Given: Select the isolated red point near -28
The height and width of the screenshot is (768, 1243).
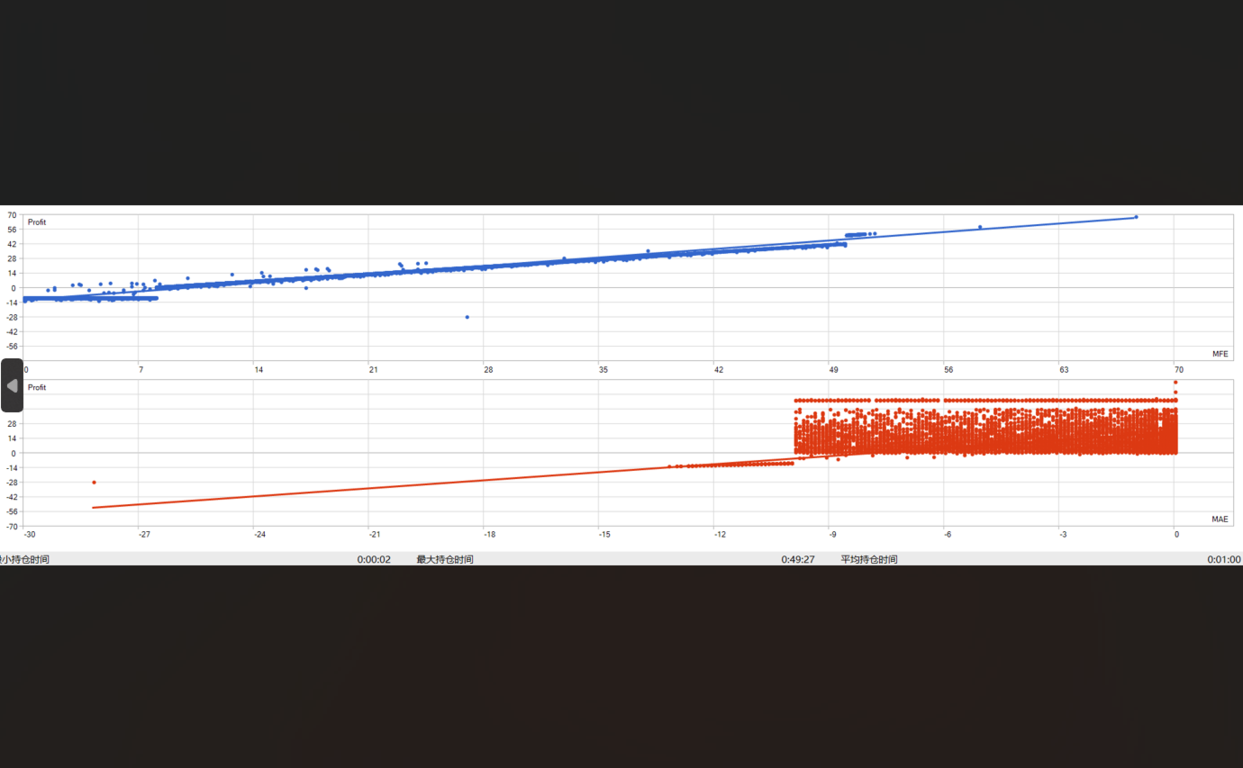Looking at the screenshot, I should tap(94, 483).
